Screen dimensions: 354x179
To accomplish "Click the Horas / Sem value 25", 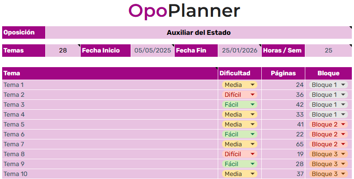I will pos(329,50).
